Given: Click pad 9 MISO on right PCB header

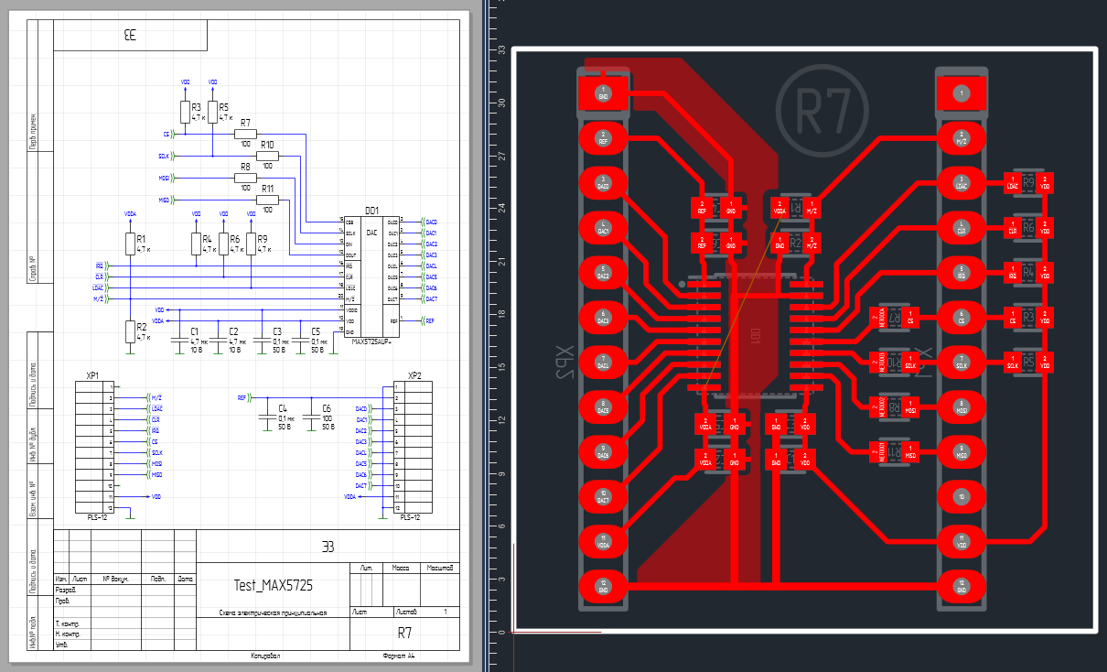Looking at the screenshot, I should coord(961,451).
